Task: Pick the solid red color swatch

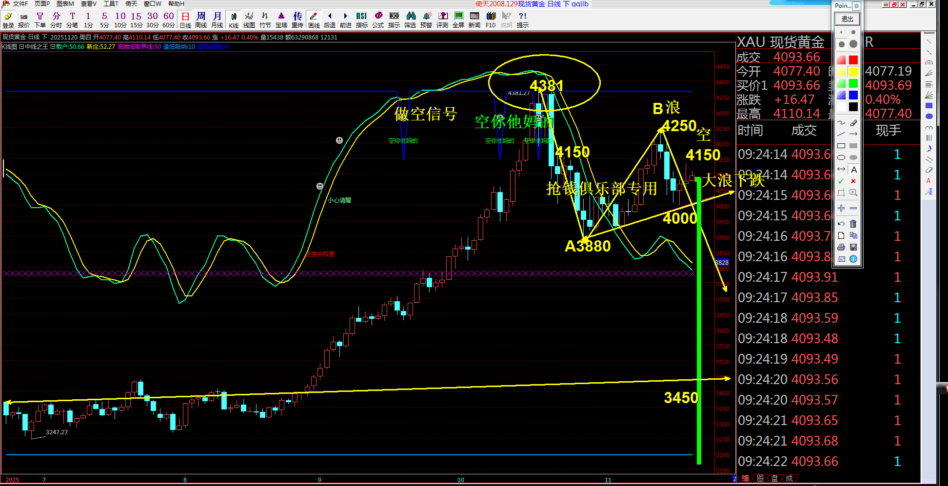Action: pos(853,60)
